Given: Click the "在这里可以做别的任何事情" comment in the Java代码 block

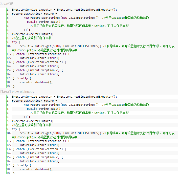Looking at the screenshot, I should [33, 38].
